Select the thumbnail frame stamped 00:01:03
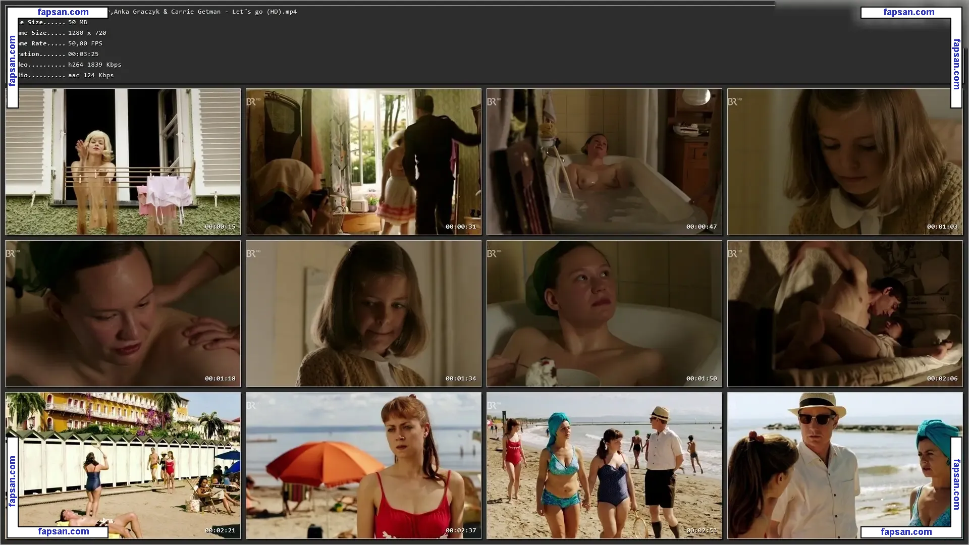This screenshot has width=969, height=545. pyautogui.click(x=845, y=161)
